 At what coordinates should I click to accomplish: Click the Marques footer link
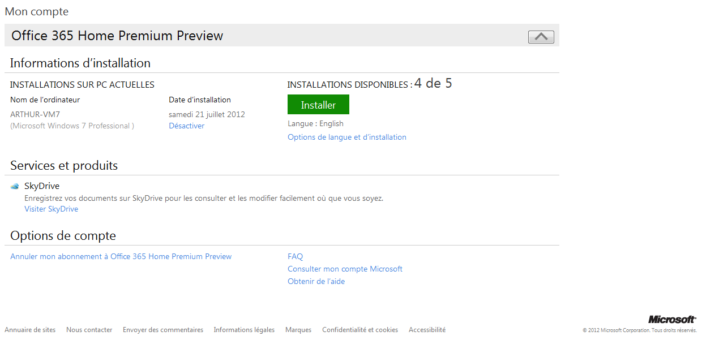point(298,330)
